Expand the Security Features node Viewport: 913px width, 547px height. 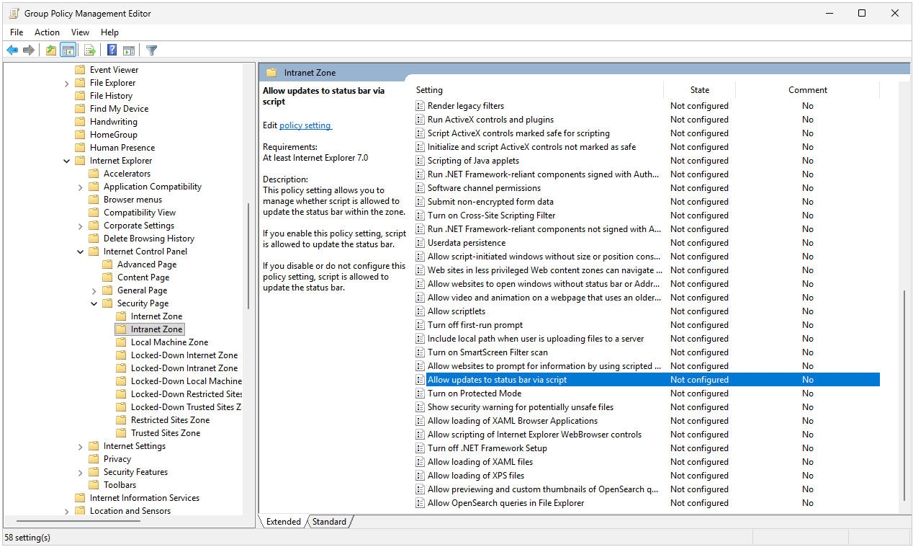(x=81, y=472)
